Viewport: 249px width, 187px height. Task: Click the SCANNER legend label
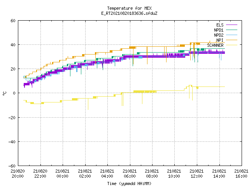click(x=215, y=45)
